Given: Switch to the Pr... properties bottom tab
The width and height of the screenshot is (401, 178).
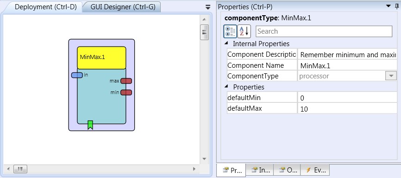Looking at the screenshot, I should click(x=231, y=170).
